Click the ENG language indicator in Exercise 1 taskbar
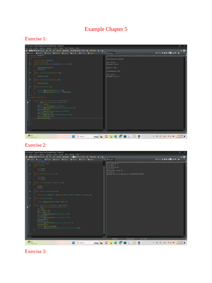The width and height of the screenshot is (212, 283). pos(164,136)
